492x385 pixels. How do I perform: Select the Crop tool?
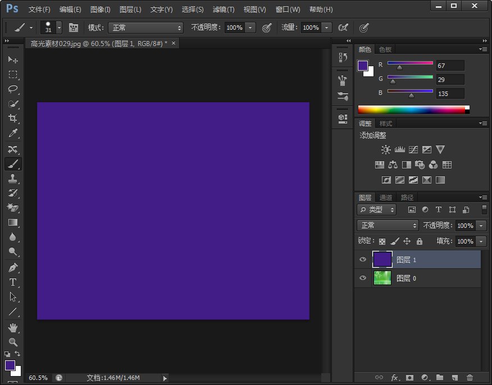click(x=13, y=118)
